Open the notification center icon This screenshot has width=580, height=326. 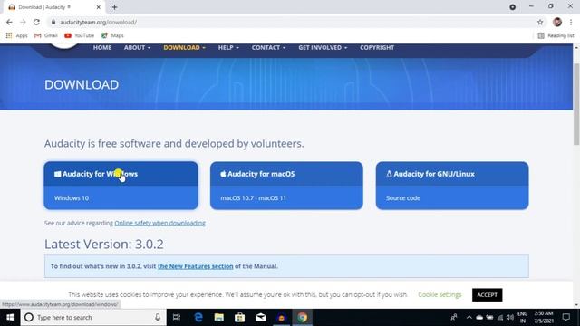click(565, 318)
